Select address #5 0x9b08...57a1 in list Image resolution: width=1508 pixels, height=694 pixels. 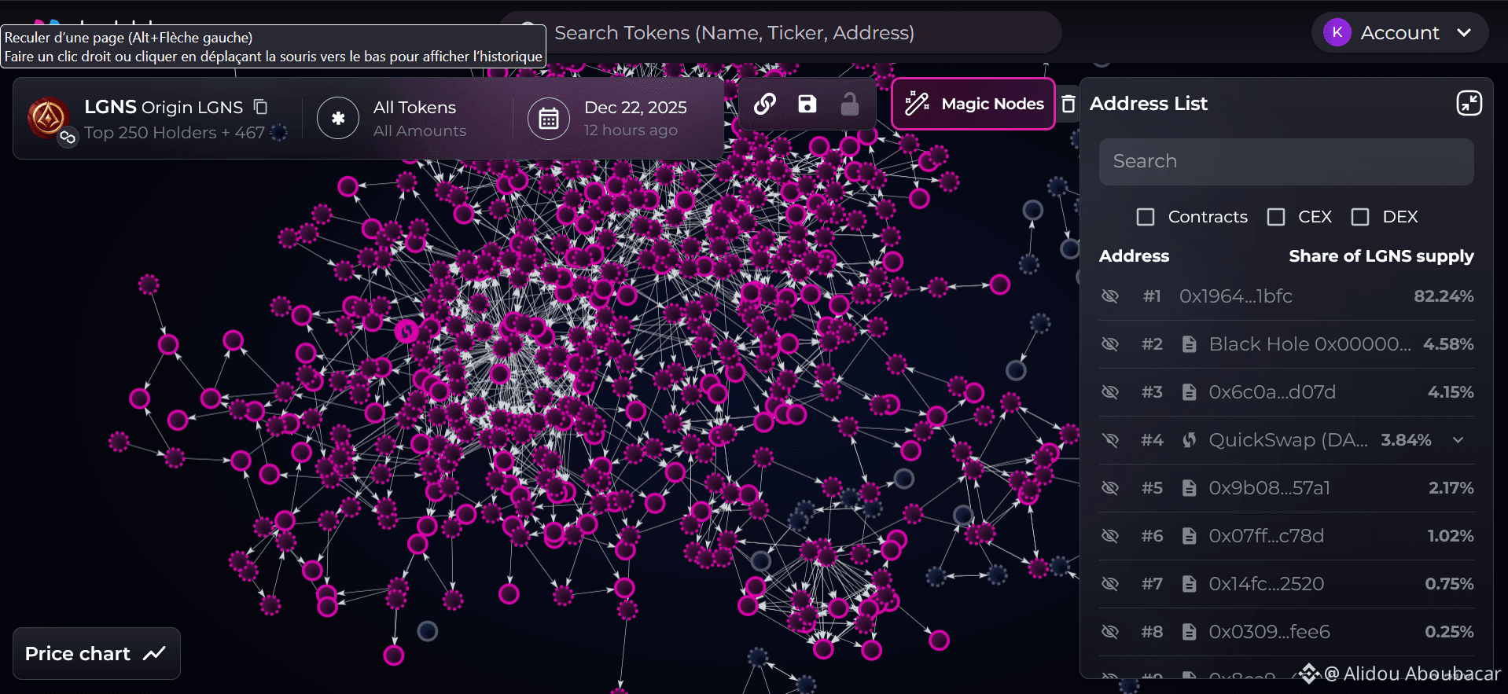click(x=1269, y=488)
